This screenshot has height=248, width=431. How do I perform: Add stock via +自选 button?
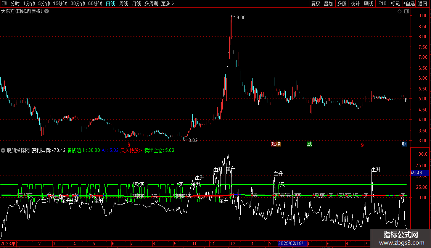409,3
